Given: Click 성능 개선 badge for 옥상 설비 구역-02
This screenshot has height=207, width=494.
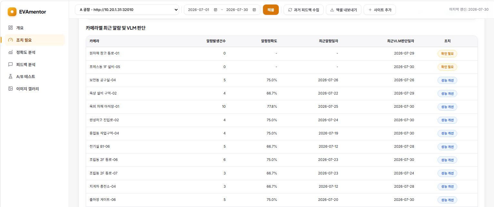Looking at the screenshot, I should (x=447, y=94).
